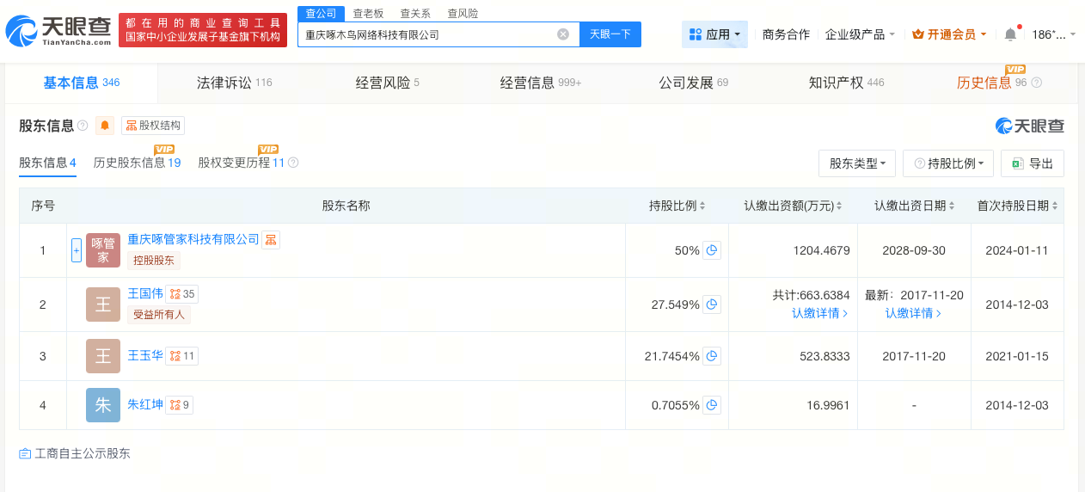1085x492 pixels.
Task: Open pie chart icon for 21.7454% holding
Action: (x=712, y=356)
